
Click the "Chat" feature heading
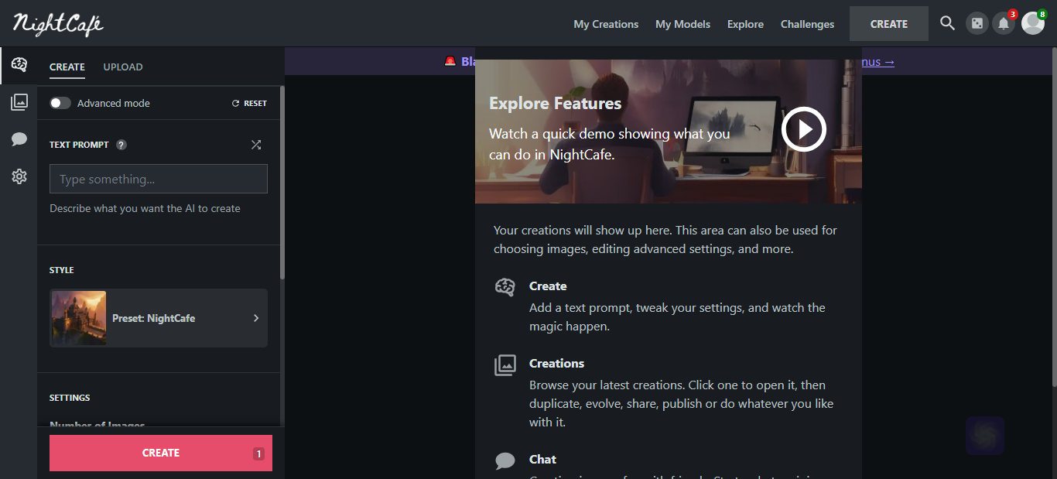542,460
